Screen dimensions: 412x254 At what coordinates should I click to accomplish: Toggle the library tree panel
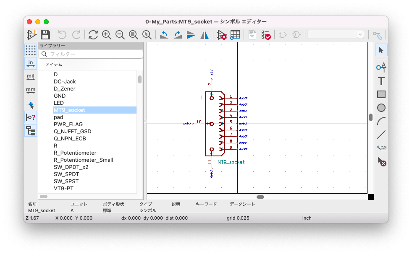(31, 130)
